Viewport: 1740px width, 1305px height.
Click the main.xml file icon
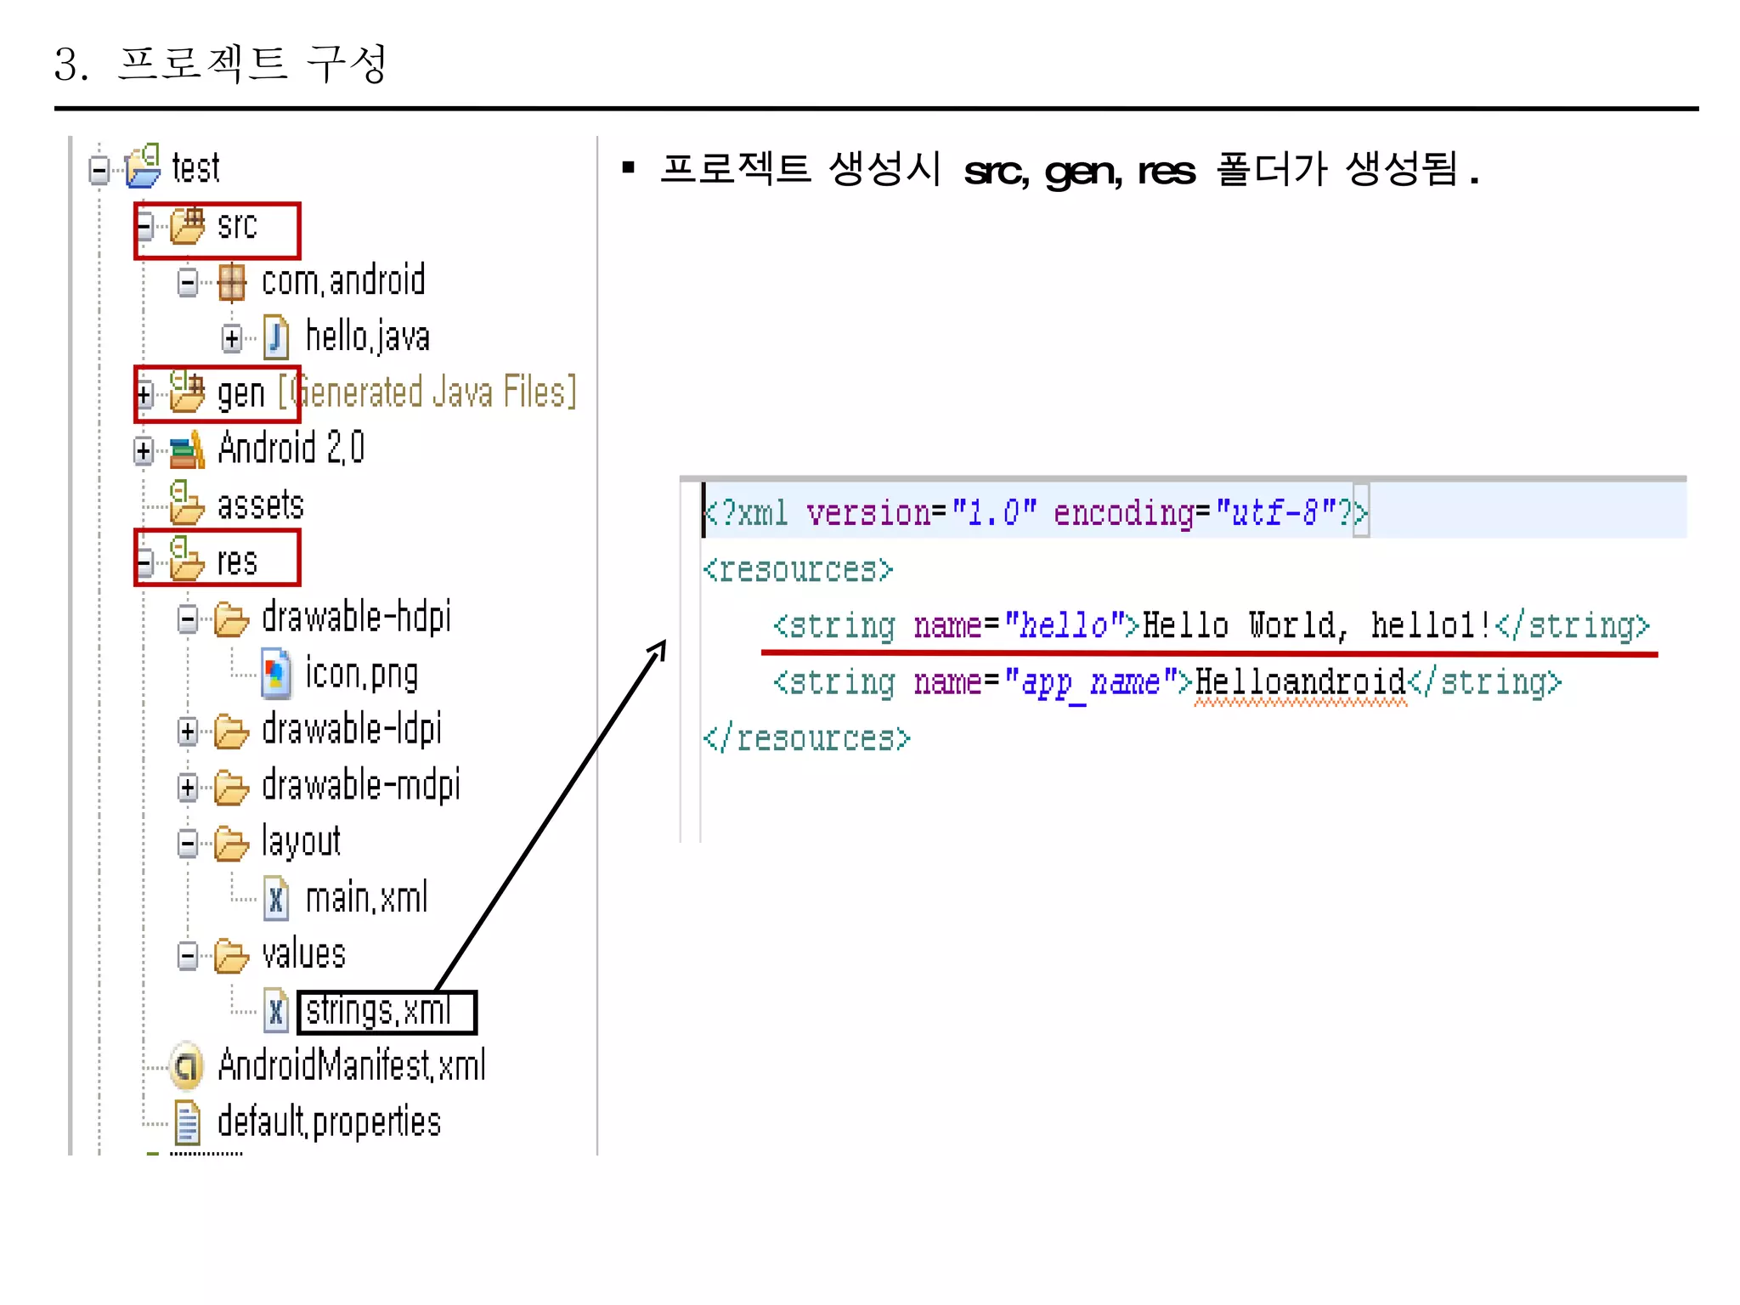coord(275,899)
